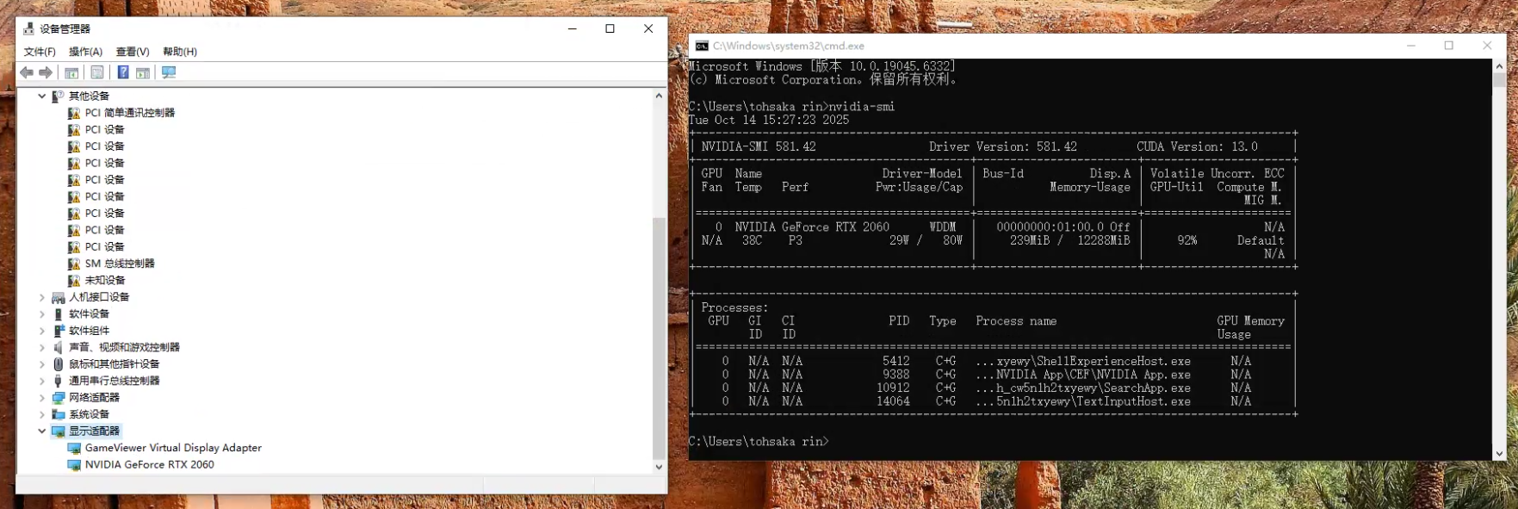The image size is (1518, 509).
Task: Click the cmd.exe title bar icon
Action: click(x=702, y=46)
